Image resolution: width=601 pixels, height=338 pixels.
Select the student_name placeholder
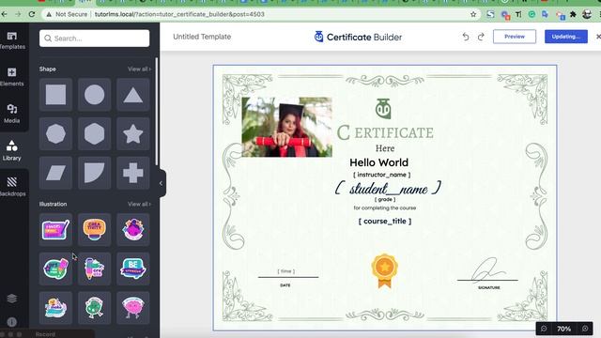click(388, 188)
